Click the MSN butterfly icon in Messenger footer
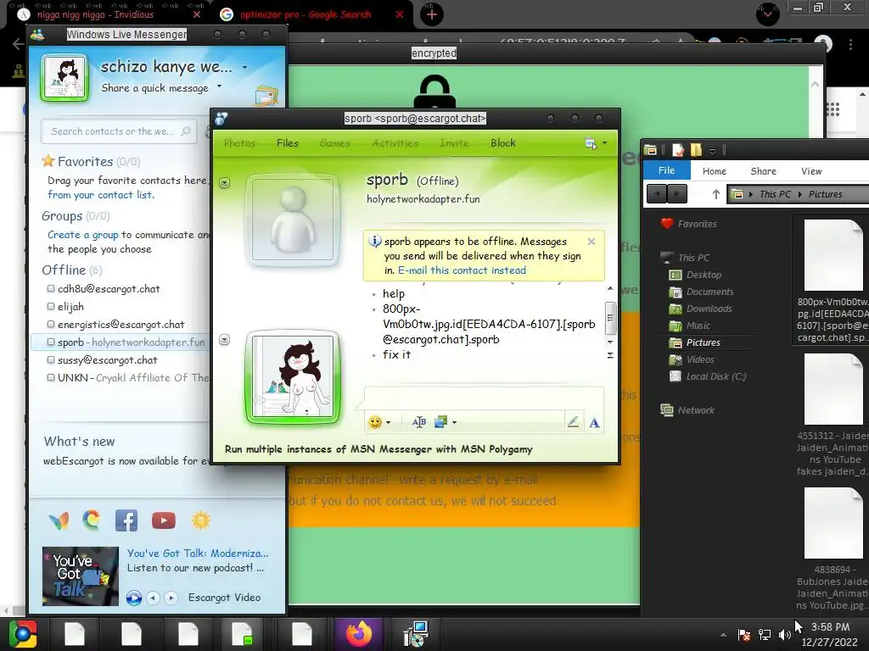 point(59,520)
